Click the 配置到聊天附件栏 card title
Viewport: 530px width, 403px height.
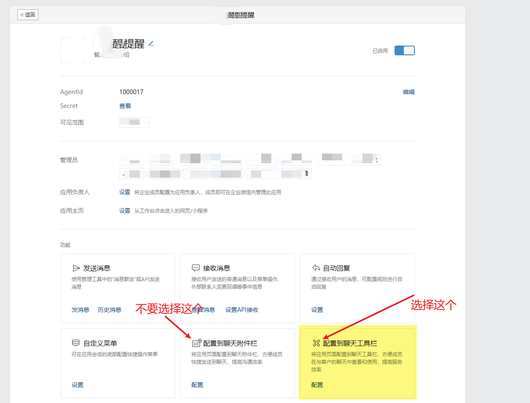point(230,343)
